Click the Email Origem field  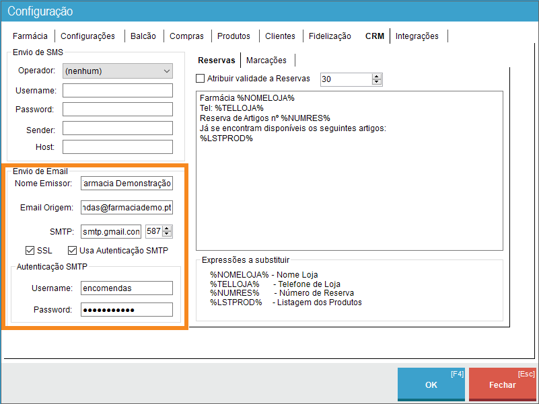point(127,208)
